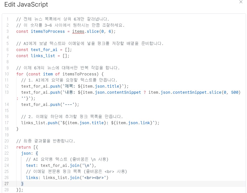Click line number 1 in the gutter
This screenshot has width=247, height=193.
tap(7, 19)
